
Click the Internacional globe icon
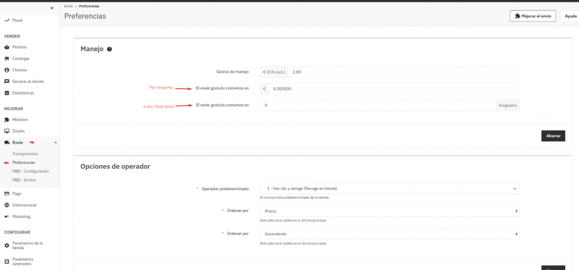pyautogui.click(x=6, y=205)
